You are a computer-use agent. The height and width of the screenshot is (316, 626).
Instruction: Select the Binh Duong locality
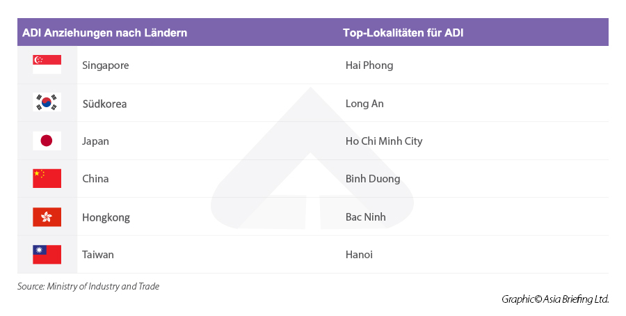tap(373, 179)
